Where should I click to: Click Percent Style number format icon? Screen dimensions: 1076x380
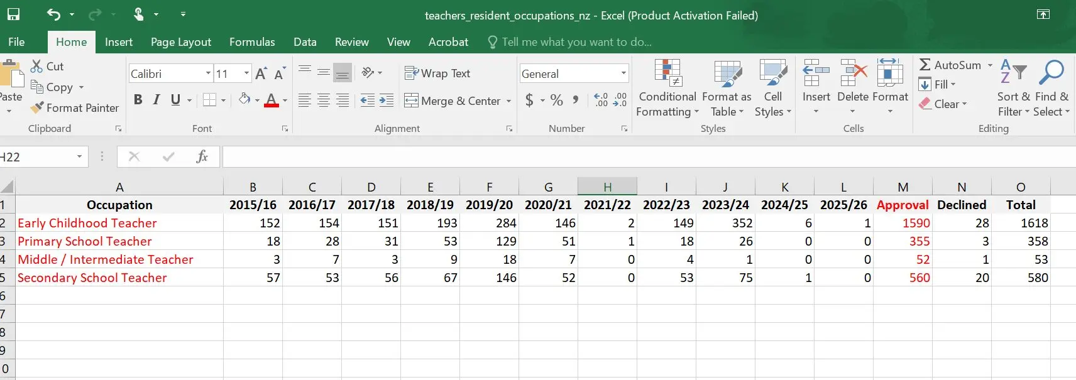tap(556, 100)
